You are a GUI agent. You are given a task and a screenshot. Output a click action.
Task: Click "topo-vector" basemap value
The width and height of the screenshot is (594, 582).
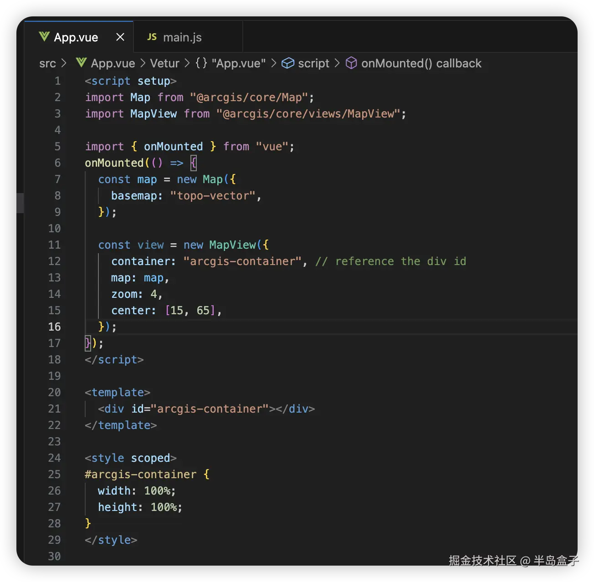(213, 196)
